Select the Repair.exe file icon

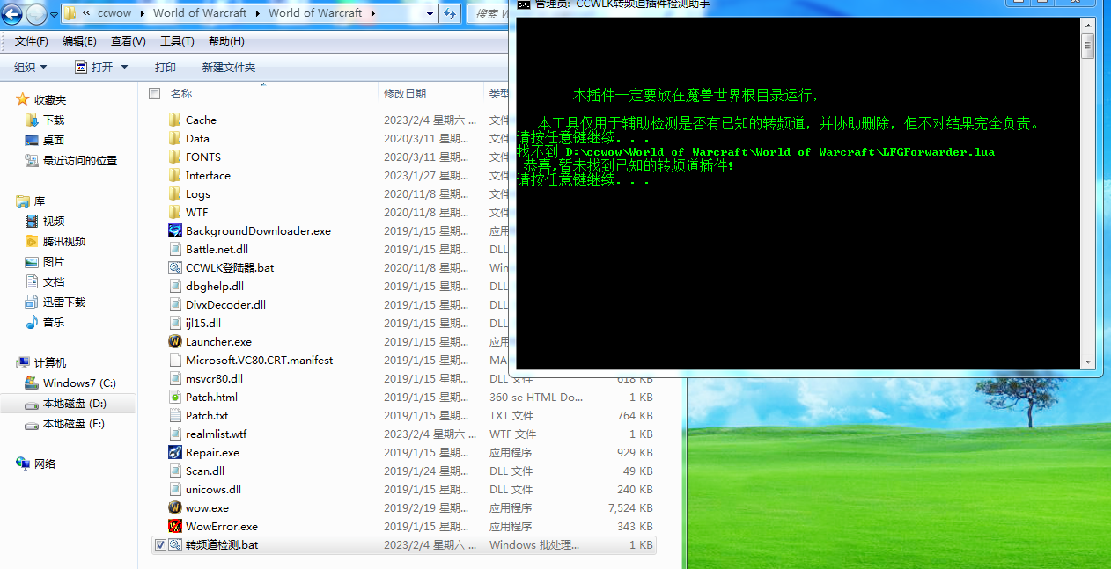(175, 452)
